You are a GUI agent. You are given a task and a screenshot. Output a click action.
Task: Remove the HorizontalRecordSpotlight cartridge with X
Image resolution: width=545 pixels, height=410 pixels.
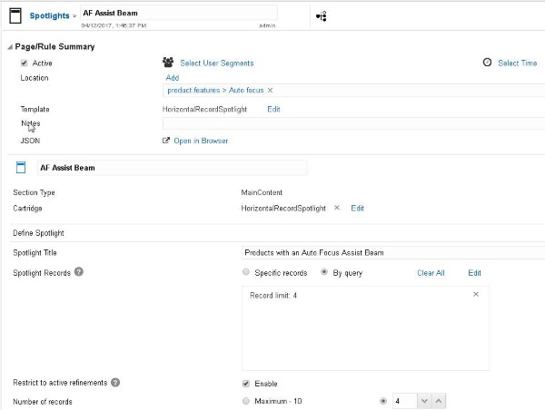coord(336,208)
